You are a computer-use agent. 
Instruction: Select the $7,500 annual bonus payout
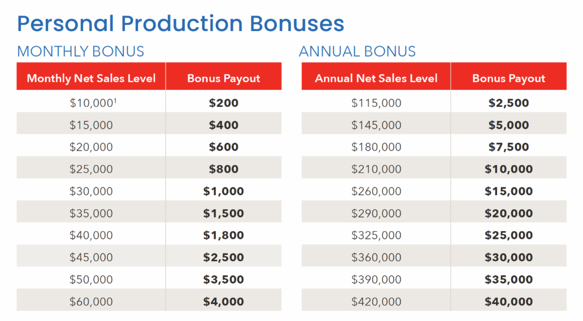509,147
